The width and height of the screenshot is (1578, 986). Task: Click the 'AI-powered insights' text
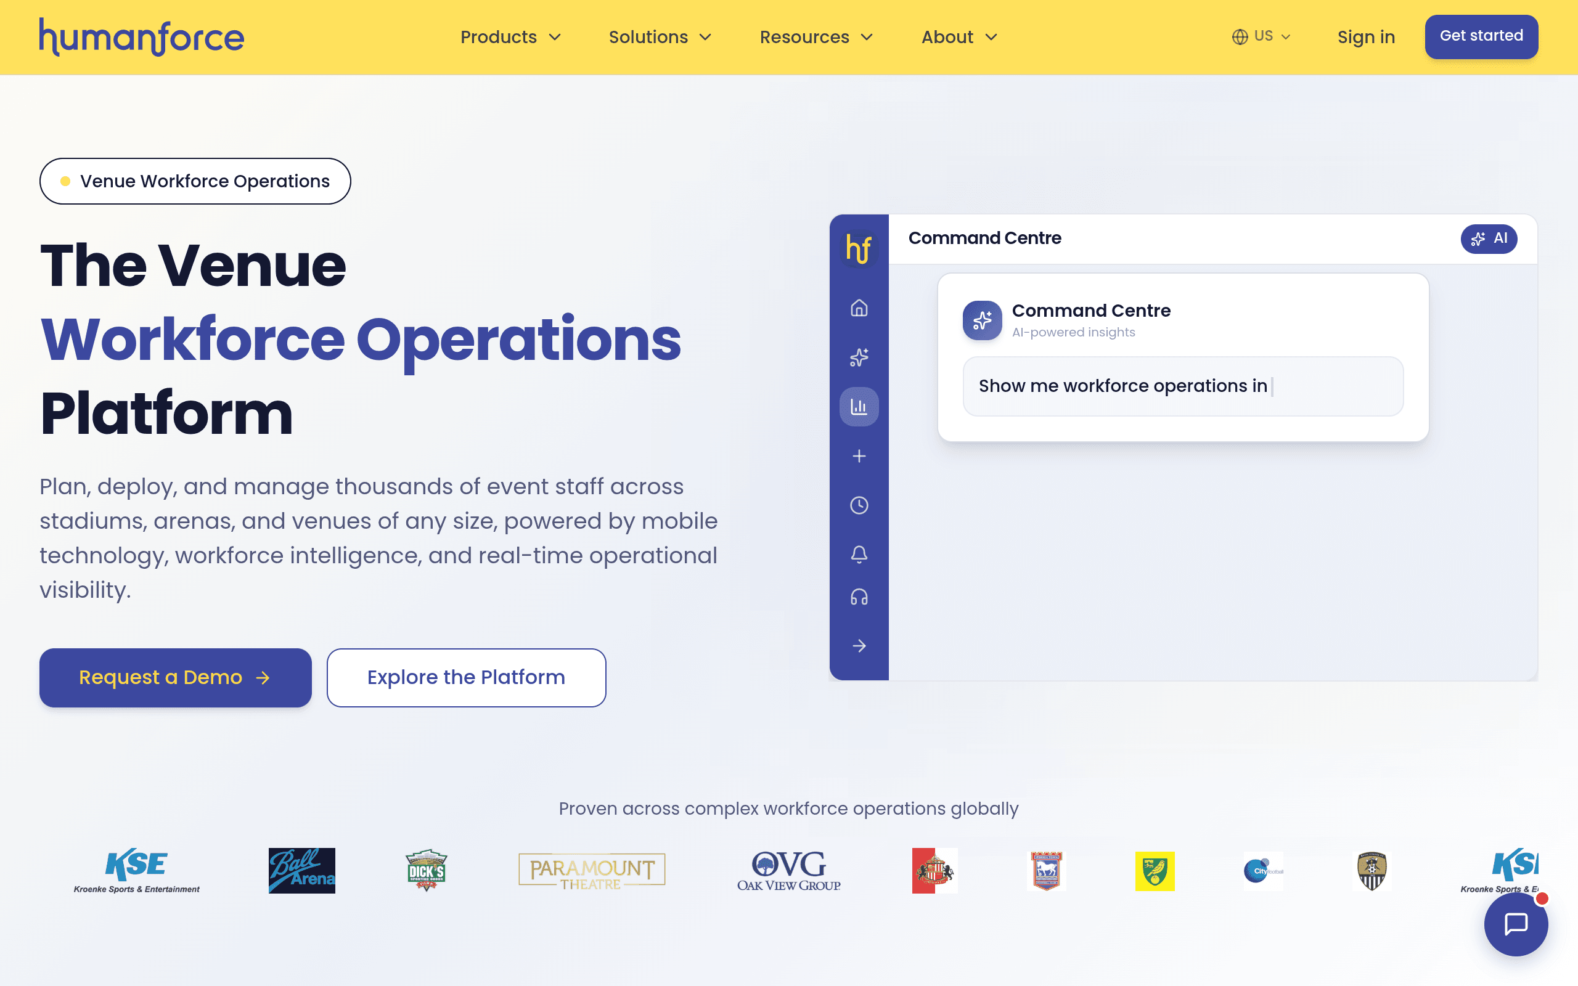click(1073, 332)
